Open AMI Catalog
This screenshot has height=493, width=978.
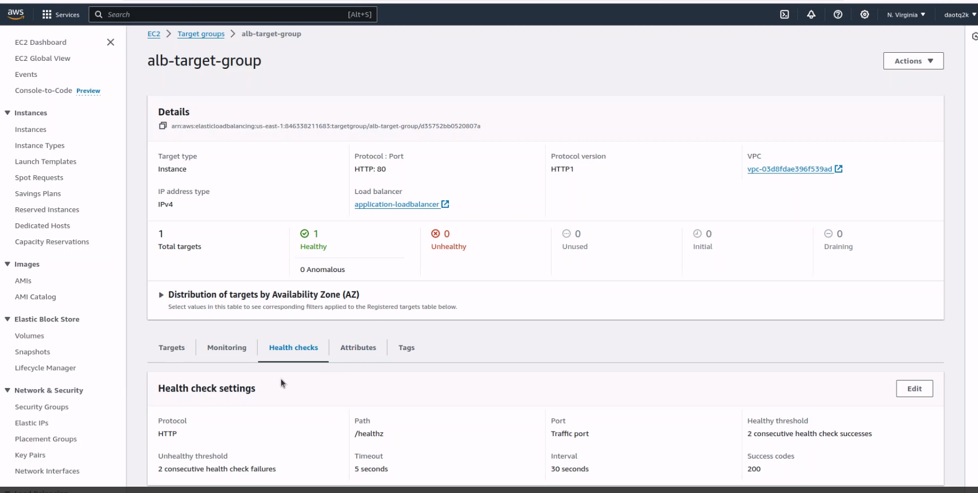point(36,297)
